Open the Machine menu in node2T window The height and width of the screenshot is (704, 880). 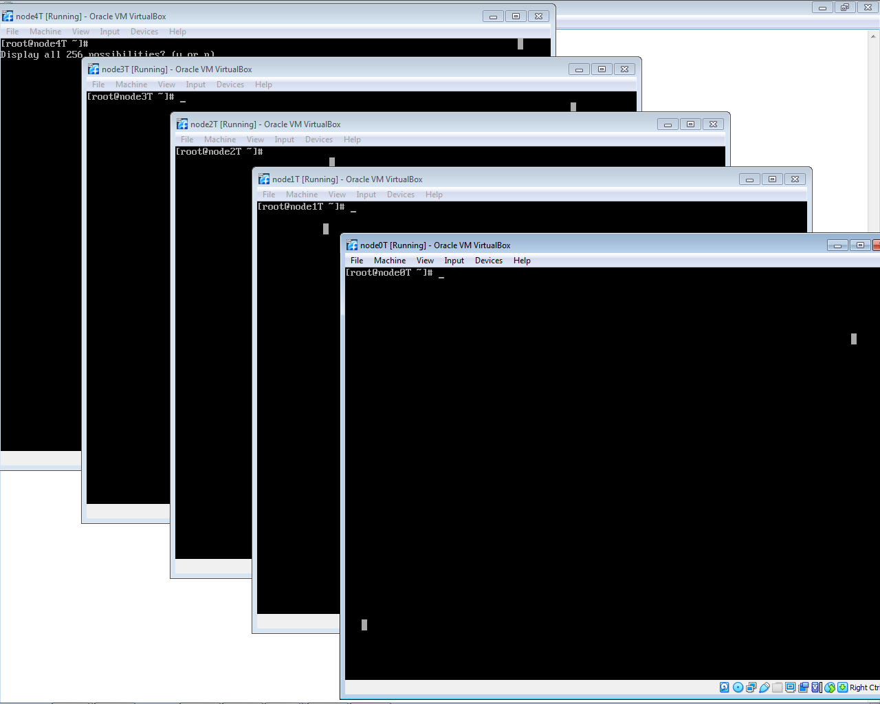pyautogui.click(x=219, y=140)
